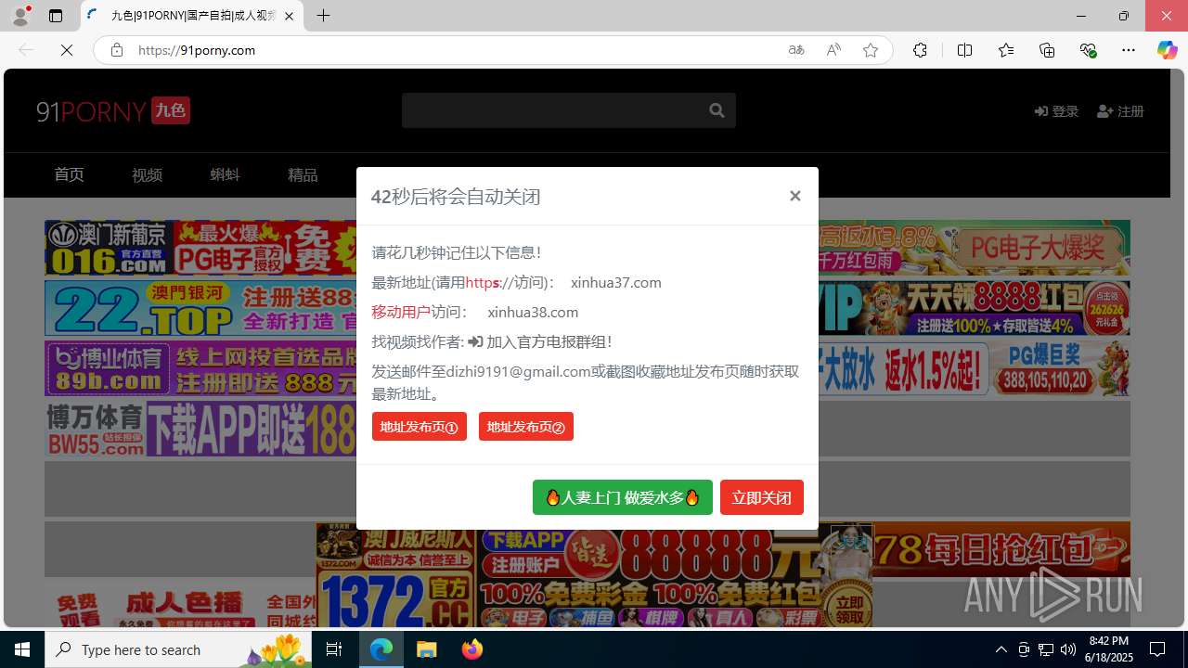Open the xinhua37.com address link
1188x668 pixels.
tap(616, 282)
